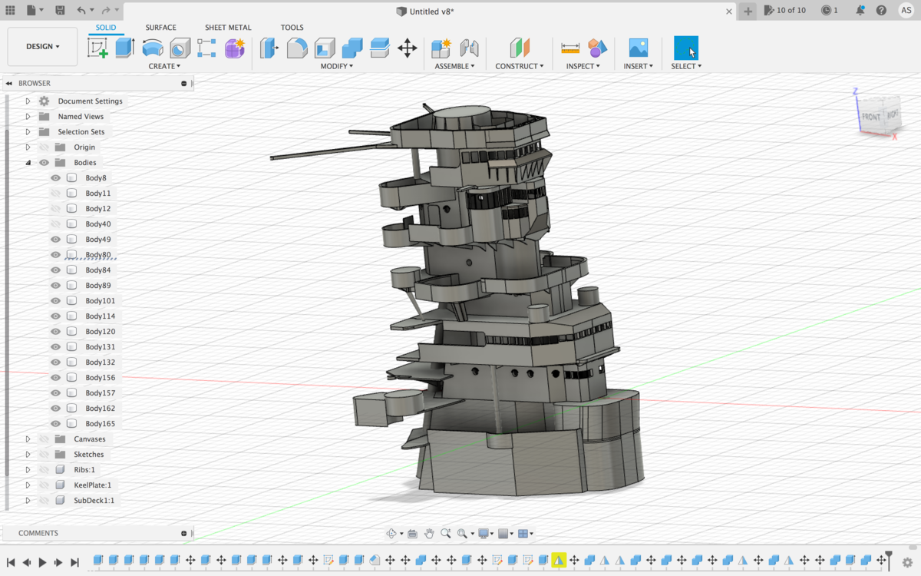Switch to the SURFACE tab

point(160,28)
